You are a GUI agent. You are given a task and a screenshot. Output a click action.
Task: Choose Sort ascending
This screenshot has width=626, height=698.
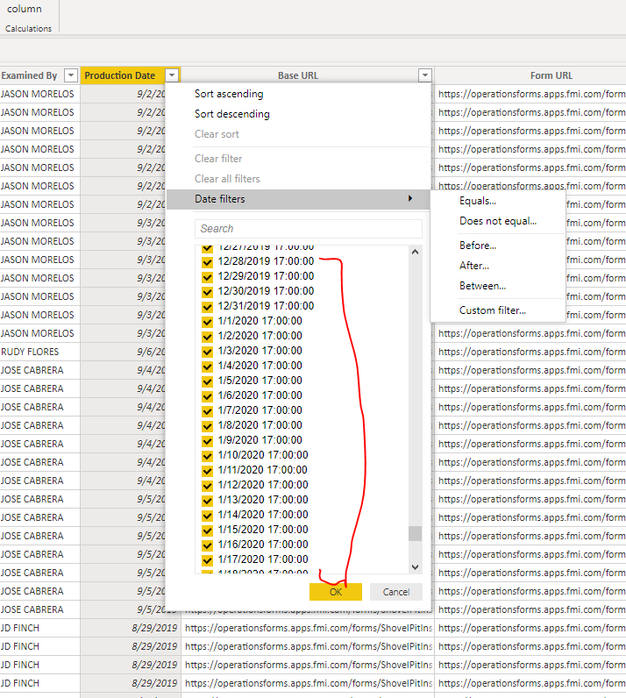pyautogui.click(x=229, y=94)
